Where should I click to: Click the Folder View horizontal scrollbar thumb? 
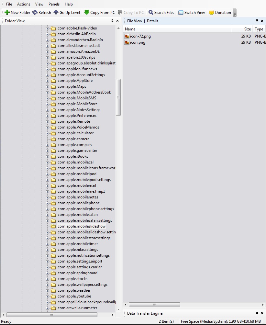pyautogui.click(x=52, y=315)
